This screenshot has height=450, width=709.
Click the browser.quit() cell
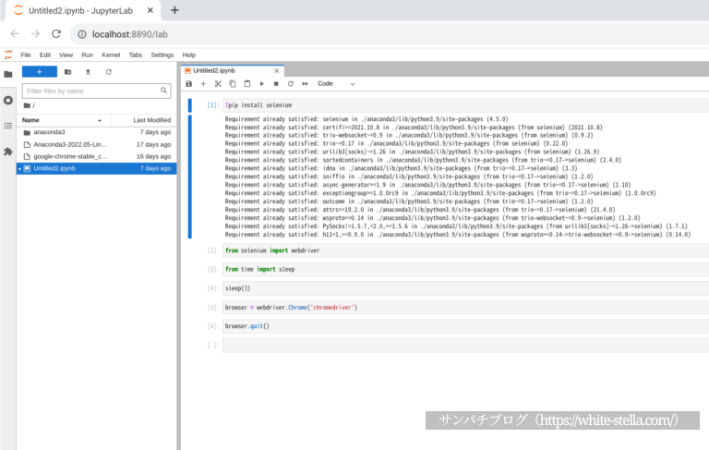(x=465, y=326)
